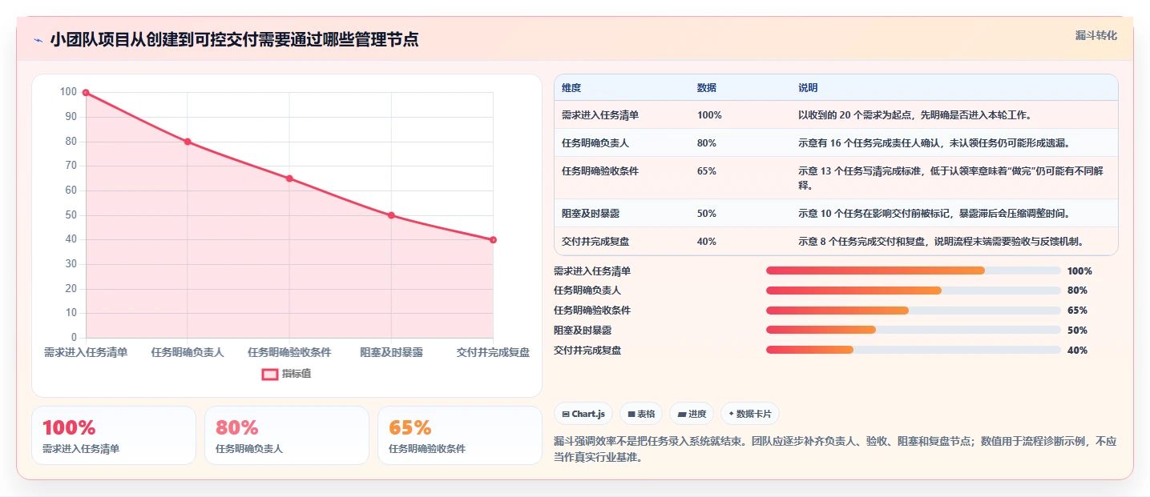This screenshot has width=1150, height=497.
Task: Click footer note starting 漏斗强调效率
Action: 835,449
